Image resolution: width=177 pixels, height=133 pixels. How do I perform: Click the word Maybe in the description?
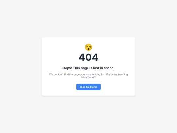[x=109, y=74]
